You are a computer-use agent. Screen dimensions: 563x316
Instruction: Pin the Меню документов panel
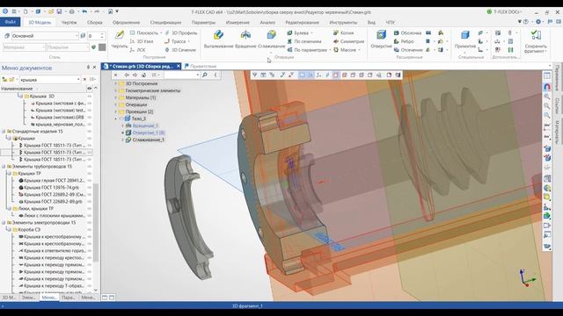[88, 68]
